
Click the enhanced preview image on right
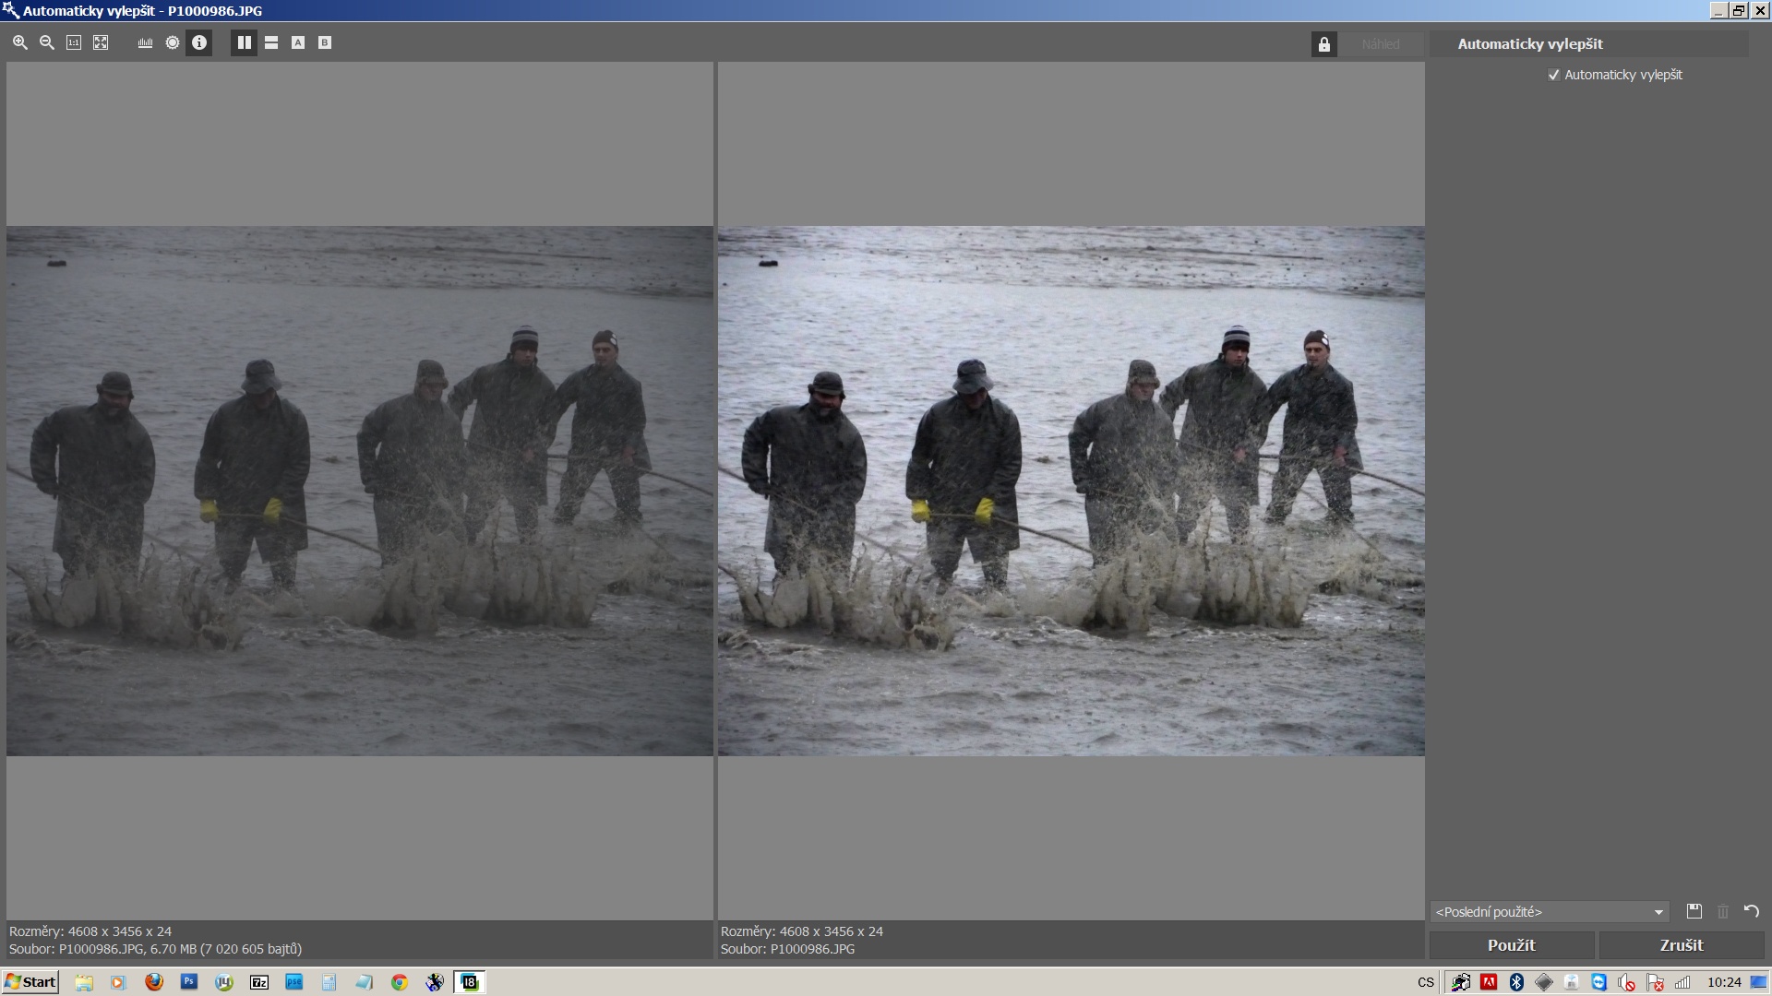coord(1071,491)
